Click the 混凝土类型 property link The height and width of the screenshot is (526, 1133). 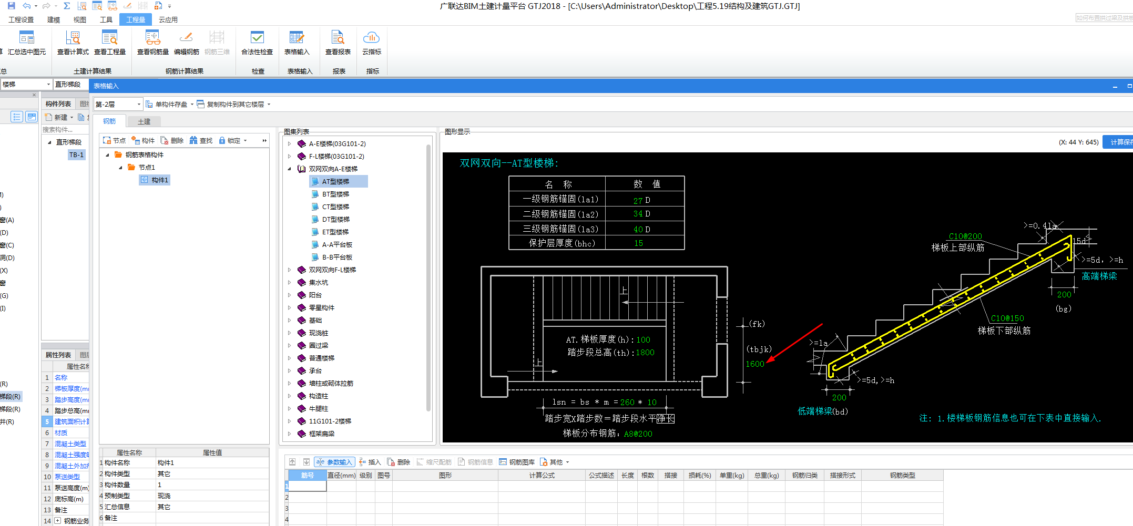pos(70,444)
